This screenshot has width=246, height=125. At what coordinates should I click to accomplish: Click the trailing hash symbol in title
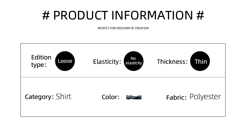(200, 15)
